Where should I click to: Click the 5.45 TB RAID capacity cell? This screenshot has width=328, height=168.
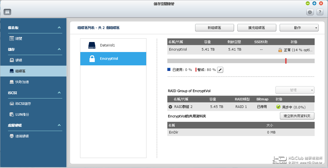pyautogui.click(x=217, y=107)
